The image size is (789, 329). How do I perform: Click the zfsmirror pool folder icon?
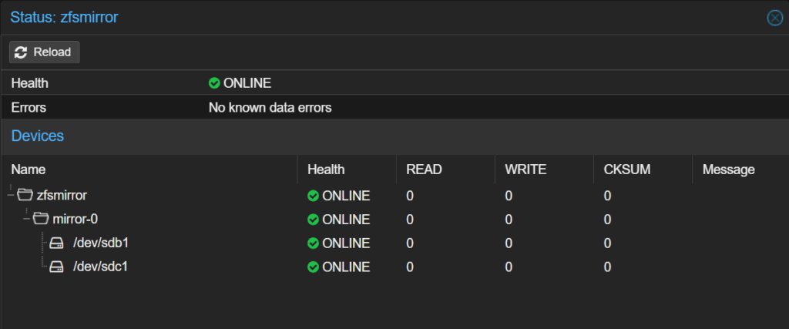tap(25, 196)
